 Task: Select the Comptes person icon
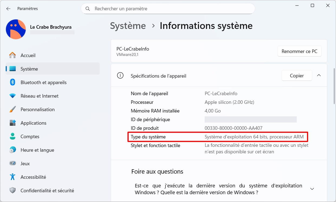click(x=12, y=137)
